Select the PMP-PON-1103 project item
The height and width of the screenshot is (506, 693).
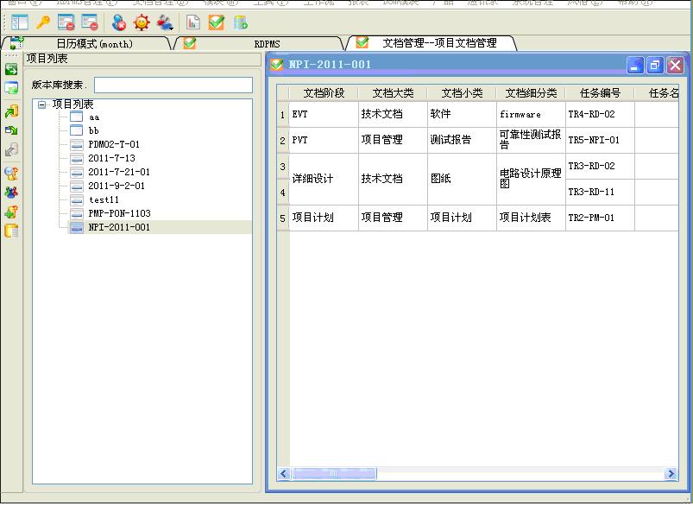pyautogui.click(x=119, y=213)
